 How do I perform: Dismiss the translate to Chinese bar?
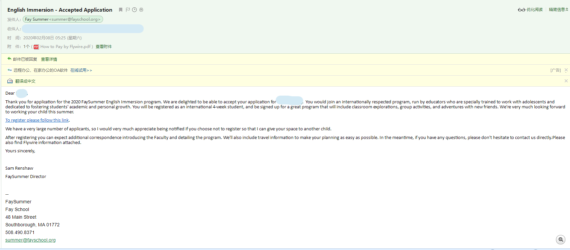click(x=566, y=81)
